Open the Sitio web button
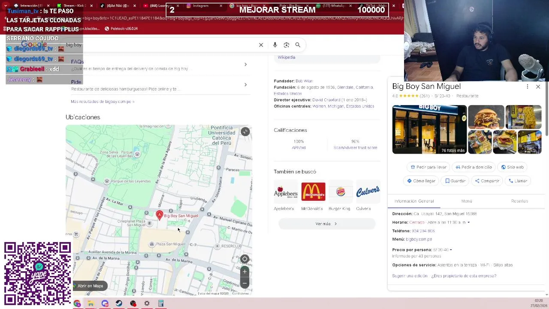 coord(512,167)
